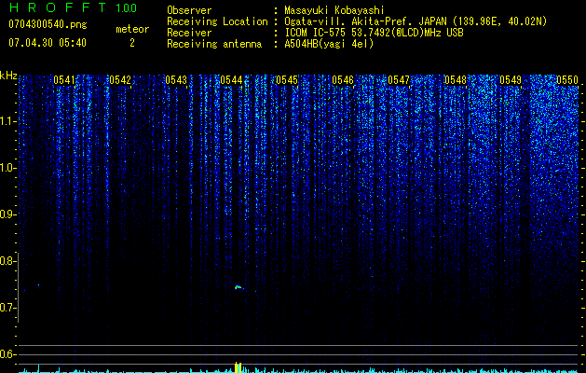The width and height of the screenshot is (586, 373).
Task: Click time marker 0548
Action: point(456,80)
